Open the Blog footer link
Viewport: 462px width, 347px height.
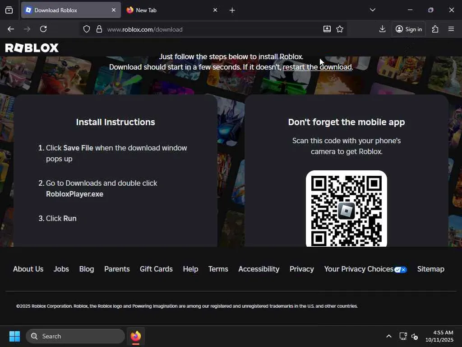87,269
